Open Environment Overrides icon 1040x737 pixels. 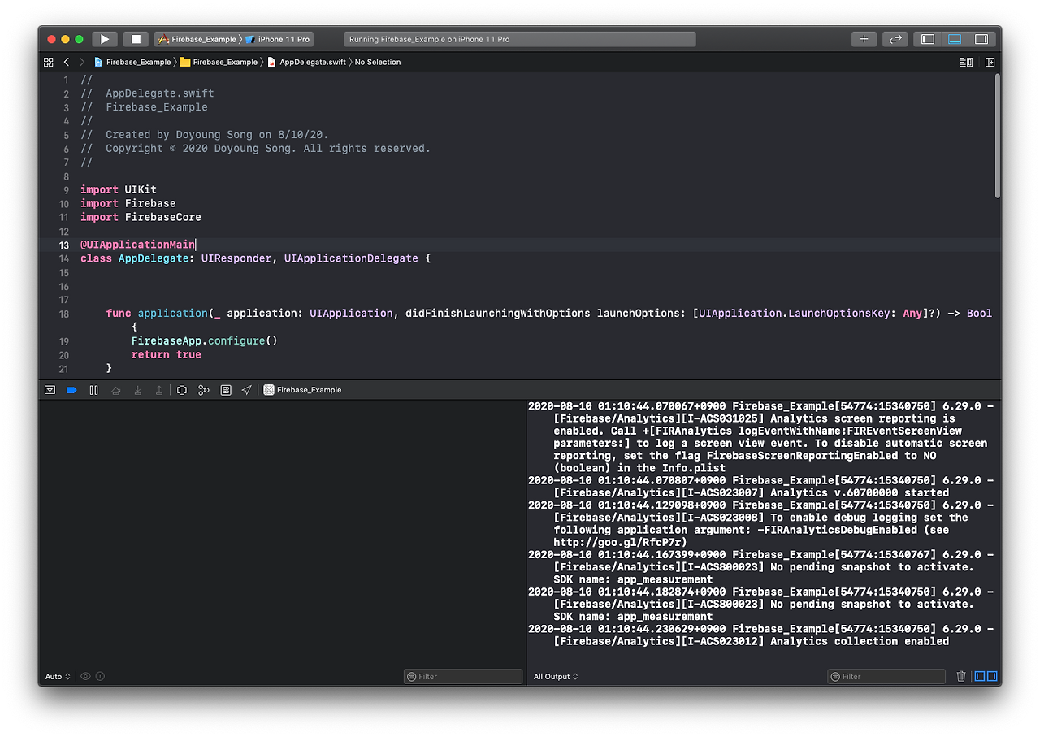point(226,390)
